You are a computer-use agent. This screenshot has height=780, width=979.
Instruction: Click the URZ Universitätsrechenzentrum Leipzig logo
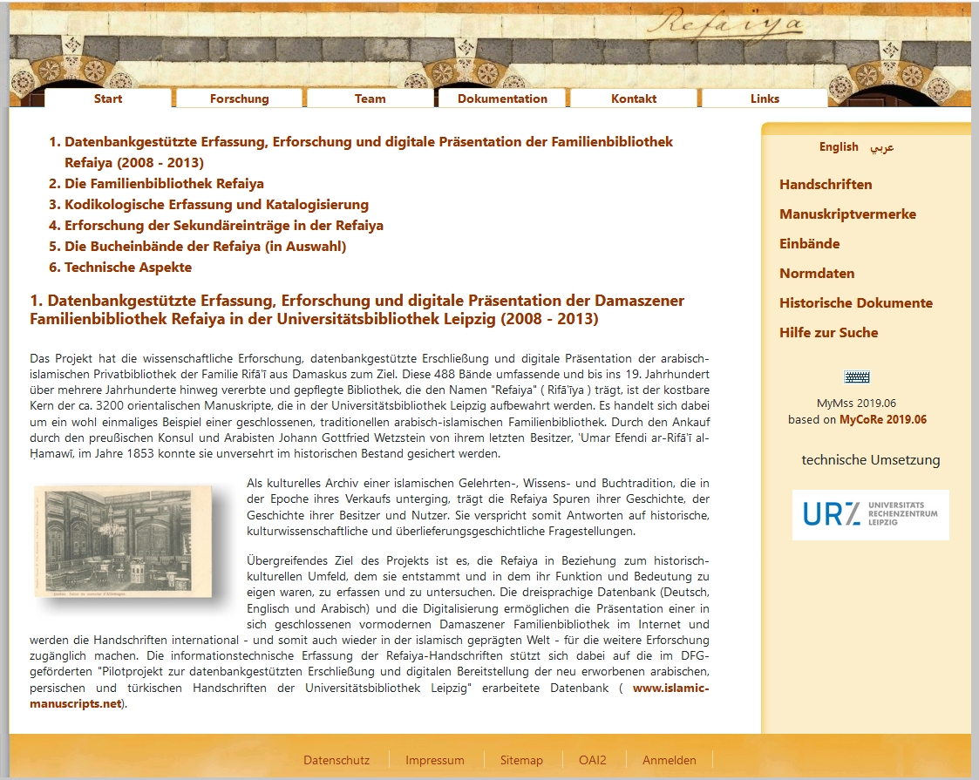tap(870, 514)
